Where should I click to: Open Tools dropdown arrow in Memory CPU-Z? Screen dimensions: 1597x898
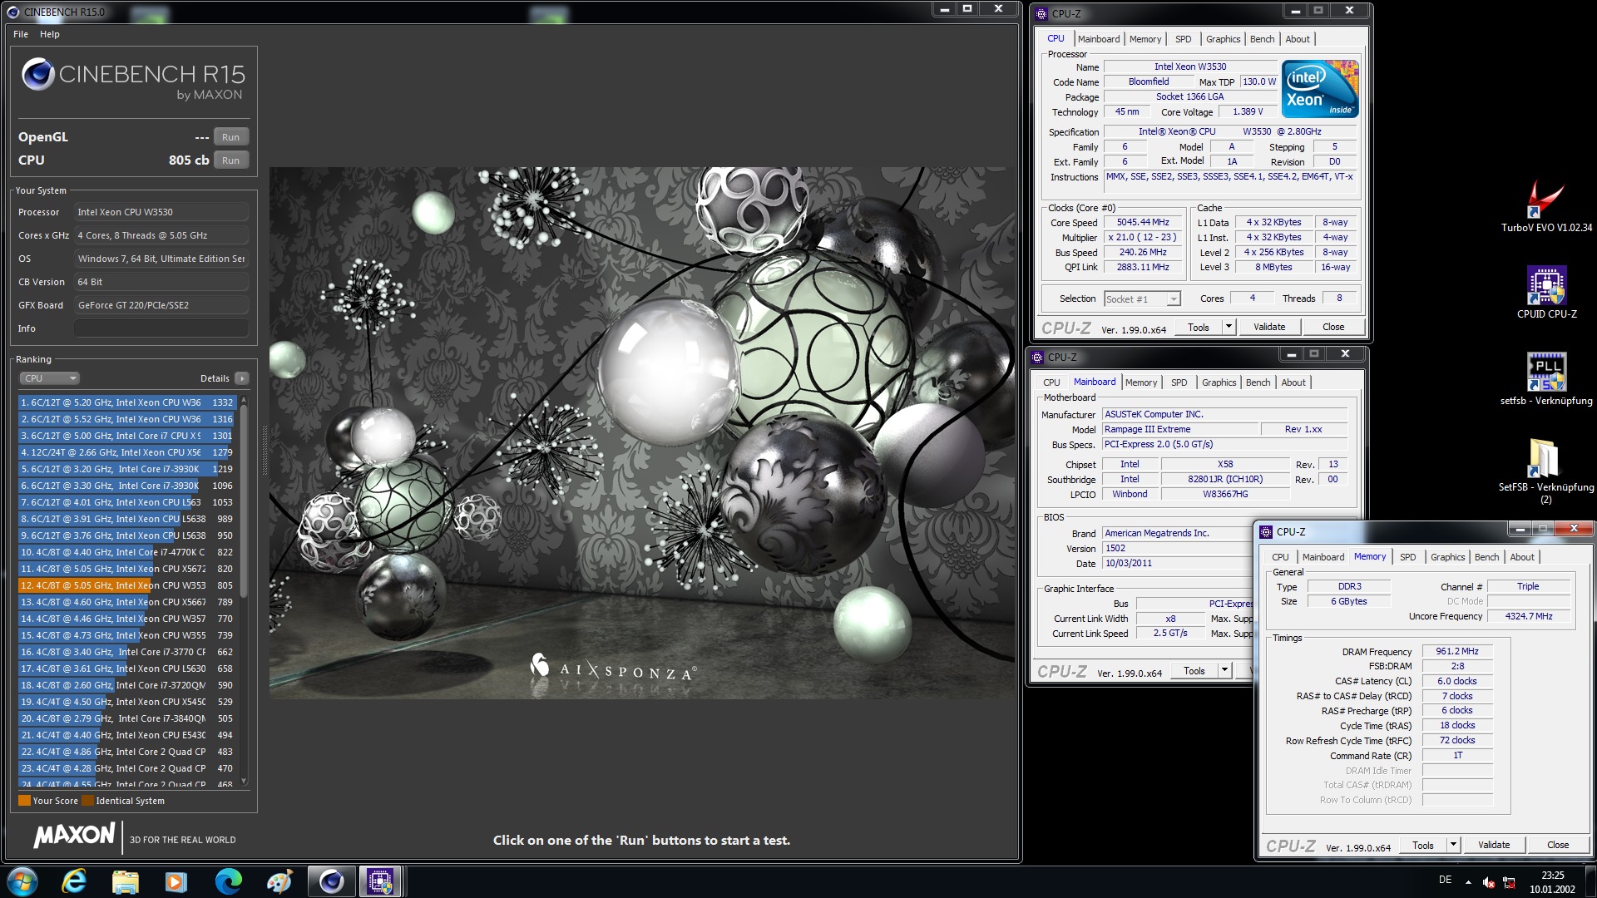point(1453,845)
